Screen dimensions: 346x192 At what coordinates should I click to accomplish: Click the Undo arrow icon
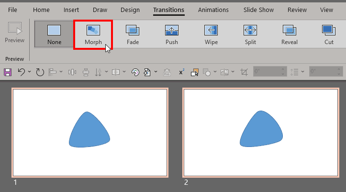(x=22, y=72)
